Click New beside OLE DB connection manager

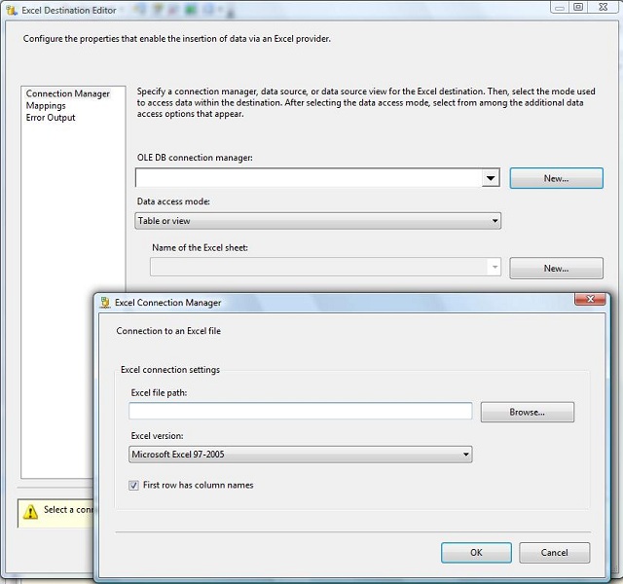pos(556,179)
